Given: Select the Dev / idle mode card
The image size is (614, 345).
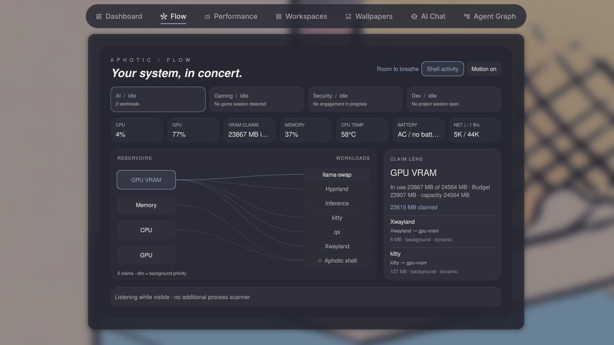Looking at the screenshot, I should click(x=454, y=99).
